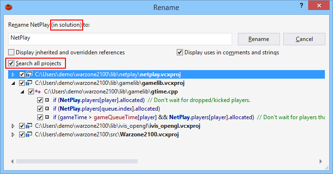Viewport: 333px width, 174px height.
Task: Click the tomato icon in the title bar
Action: coord(9,7)
